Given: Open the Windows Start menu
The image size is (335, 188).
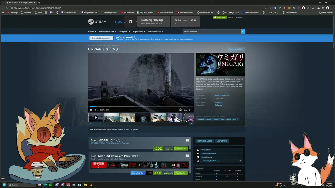Looking at the screenshot, I should tap(4, 185).
